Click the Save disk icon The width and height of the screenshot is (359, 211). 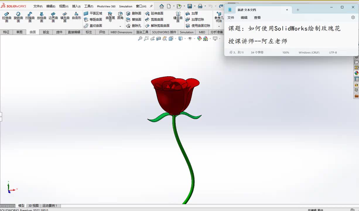[x=190, y=6]
